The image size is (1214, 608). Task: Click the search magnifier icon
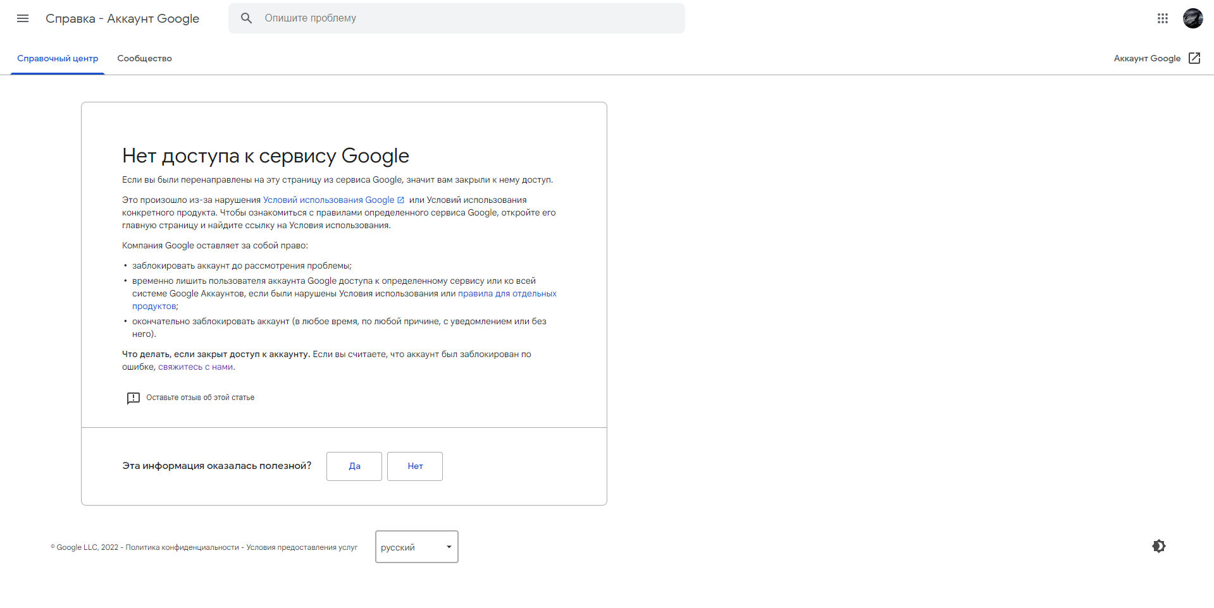coord(247,18)
